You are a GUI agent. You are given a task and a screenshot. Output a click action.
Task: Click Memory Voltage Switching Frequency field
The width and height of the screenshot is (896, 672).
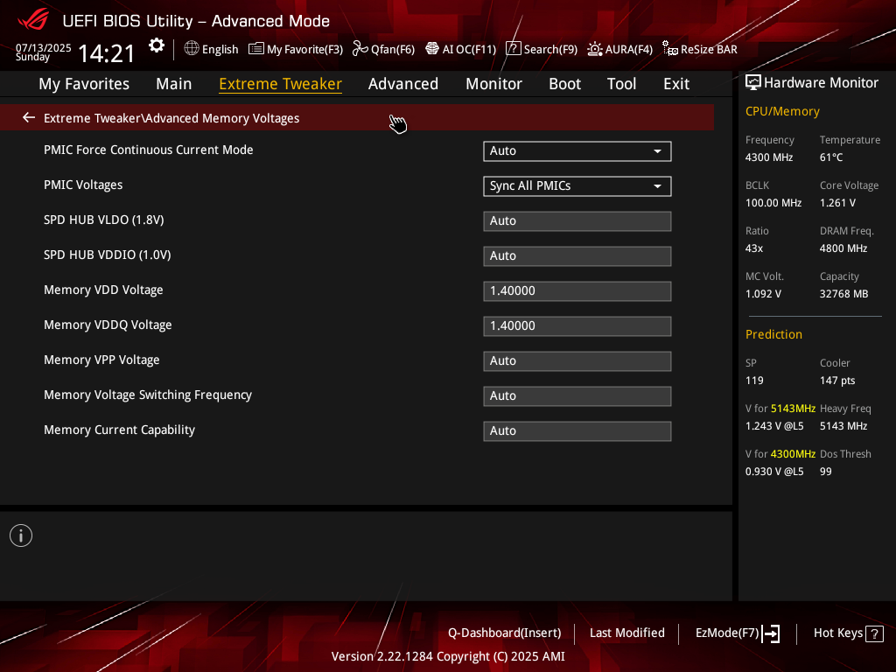coord(577,396)
